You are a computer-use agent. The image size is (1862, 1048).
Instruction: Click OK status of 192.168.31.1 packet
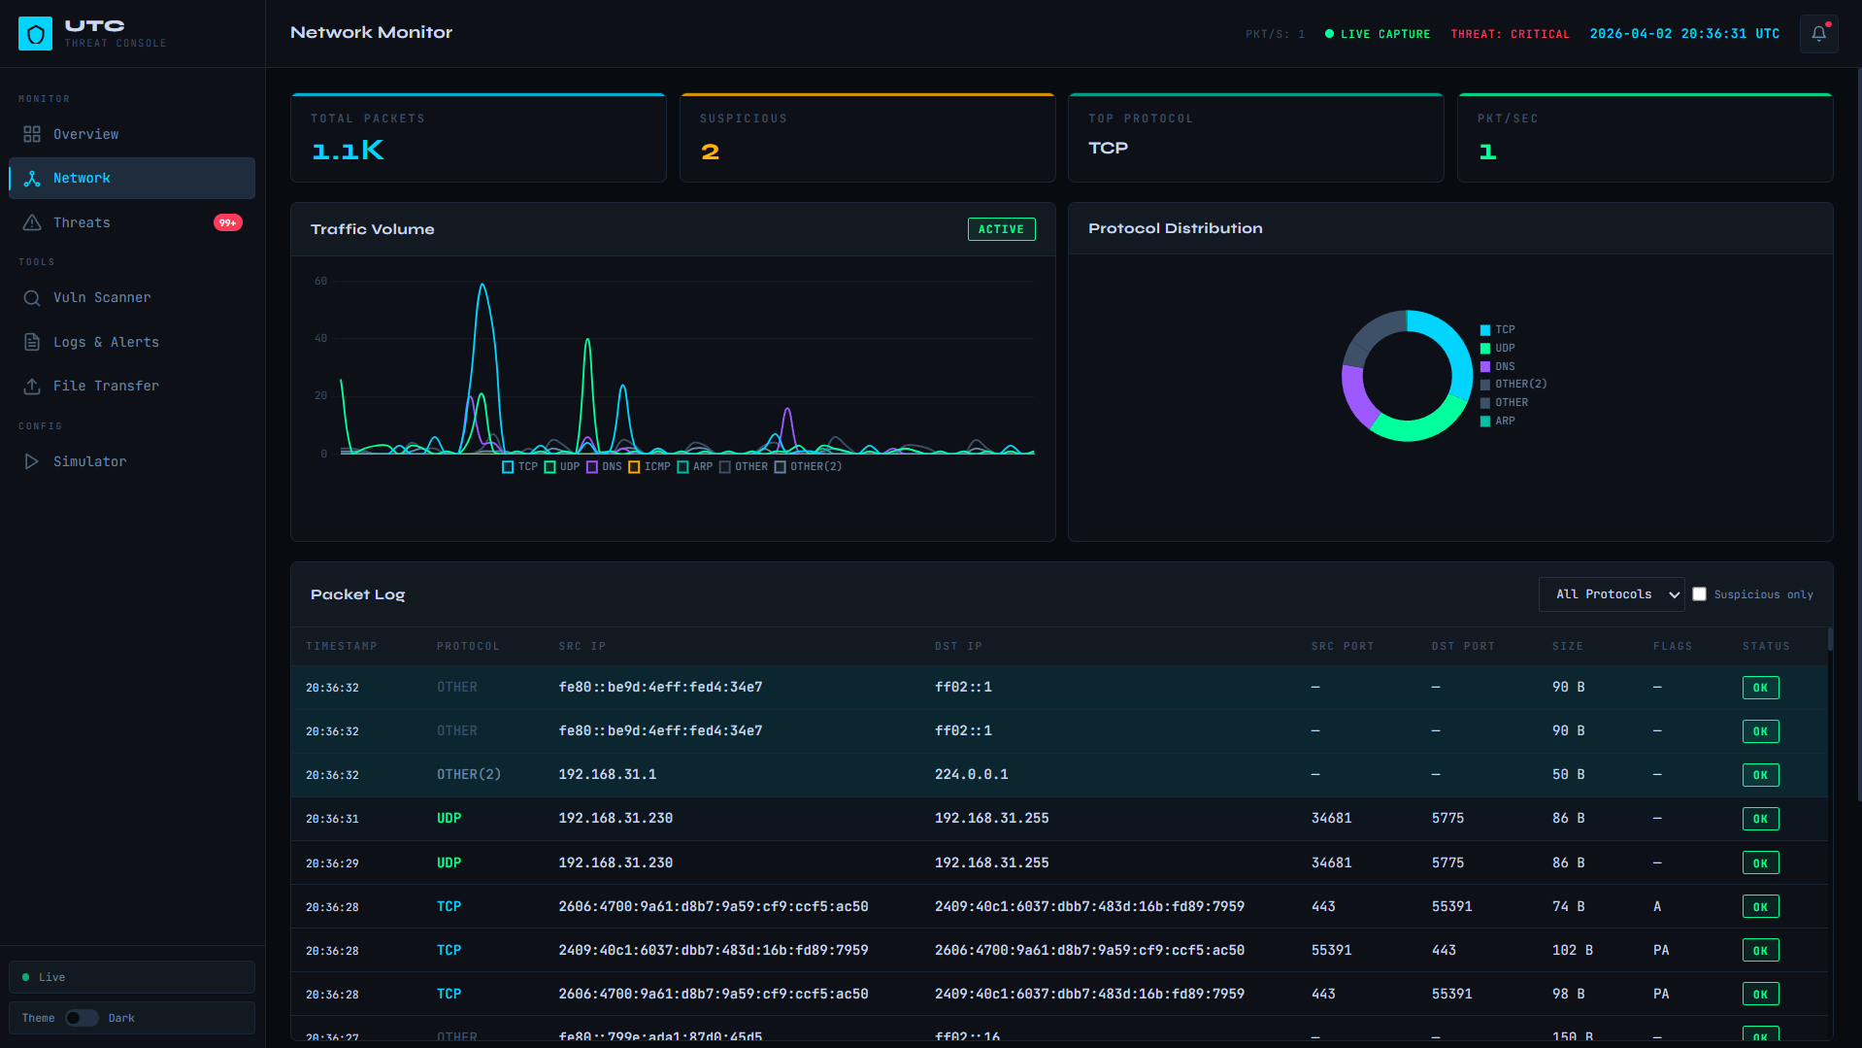pos(1759,775)
